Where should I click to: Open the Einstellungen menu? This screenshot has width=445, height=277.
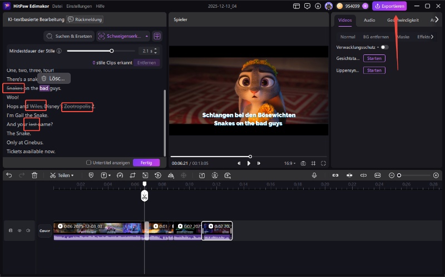[x=78, y=6]
